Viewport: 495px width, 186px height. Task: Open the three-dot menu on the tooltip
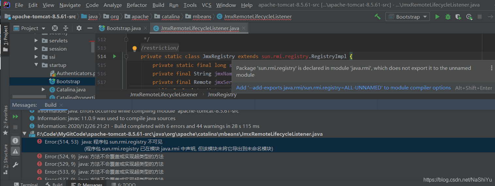[x=491, y=68]
